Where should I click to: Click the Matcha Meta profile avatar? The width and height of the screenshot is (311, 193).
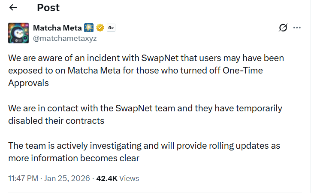pyautogui.click(x=18, y=33)
